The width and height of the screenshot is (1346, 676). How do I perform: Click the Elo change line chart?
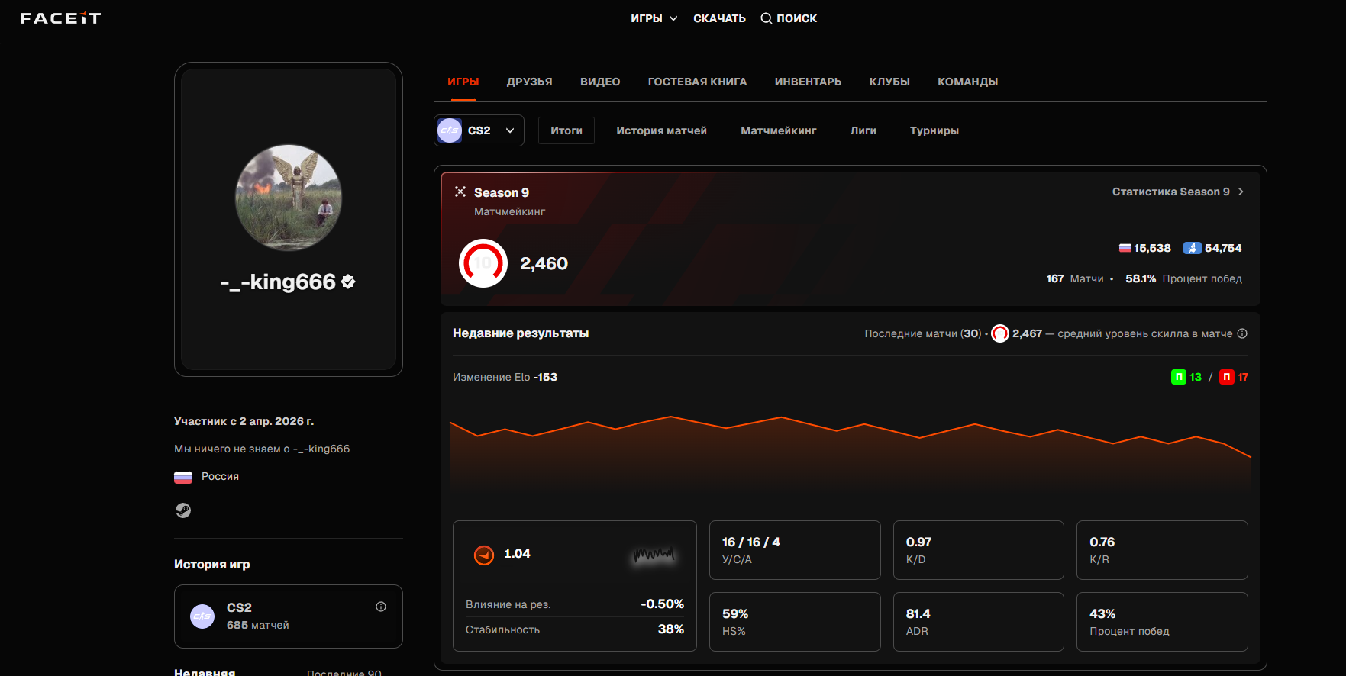851,452
